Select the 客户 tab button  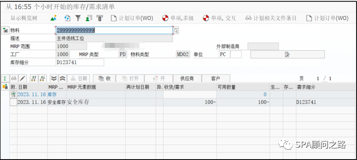[216, 78]
